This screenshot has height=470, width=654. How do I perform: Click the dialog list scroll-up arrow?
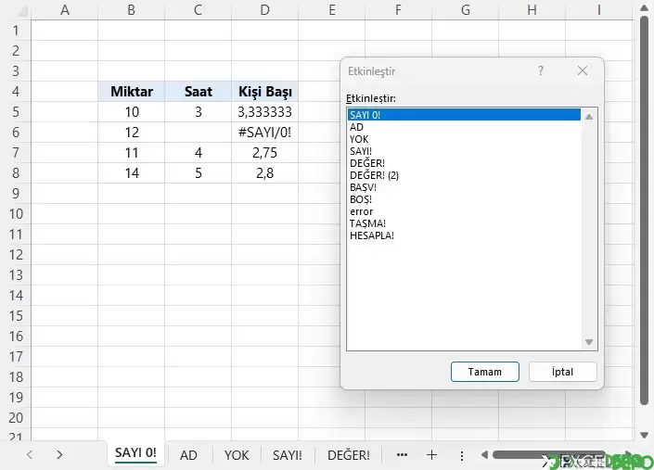coord(589,117)
